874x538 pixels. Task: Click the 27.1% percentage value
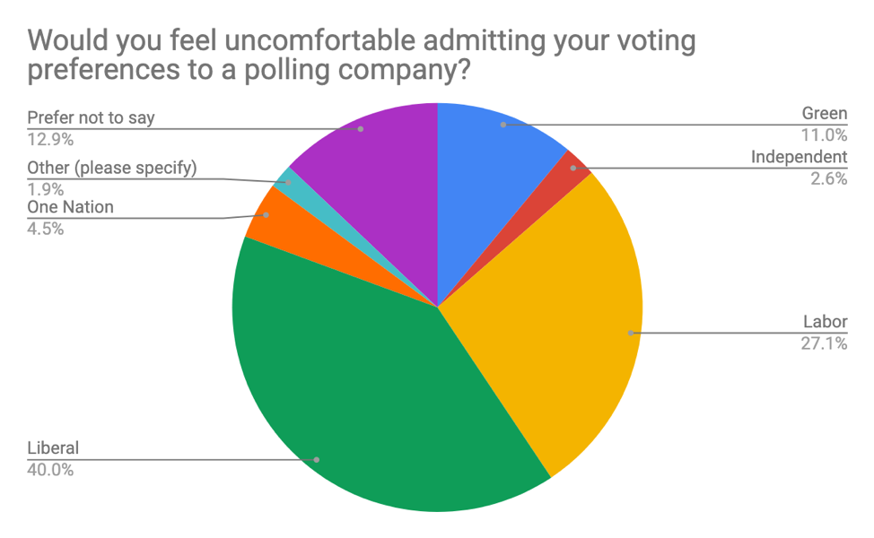825,343
